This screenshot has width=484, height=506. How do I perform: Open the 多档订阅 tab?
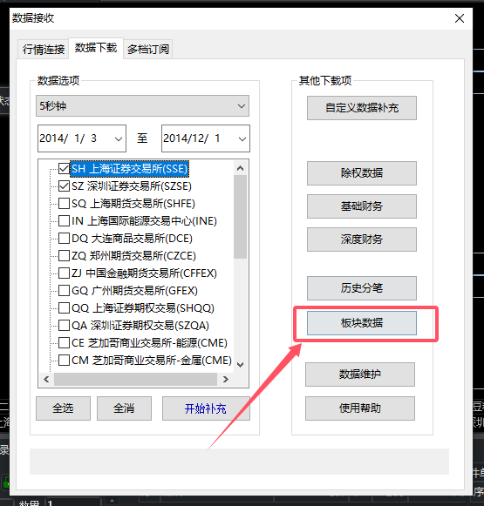148,50
